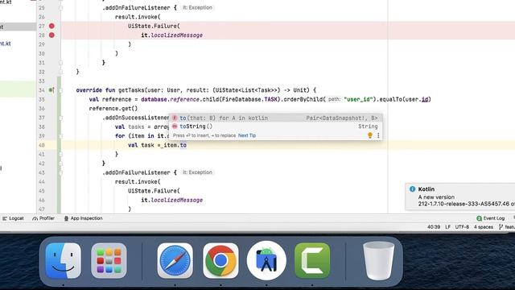Viewport: 515px width, 290px height.
Task: Remove the breakpoint on line 28
Action: (x=51, y=35)
